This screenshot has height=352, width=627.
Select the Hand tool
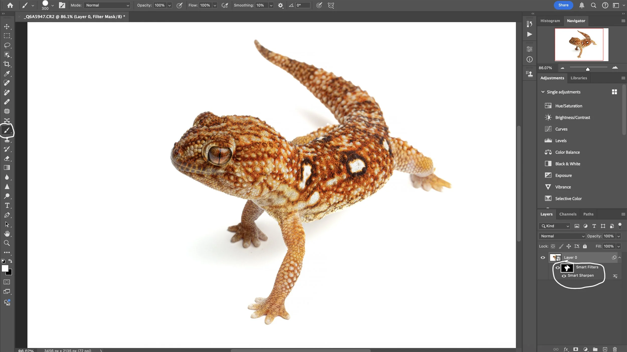coord(7,234)
